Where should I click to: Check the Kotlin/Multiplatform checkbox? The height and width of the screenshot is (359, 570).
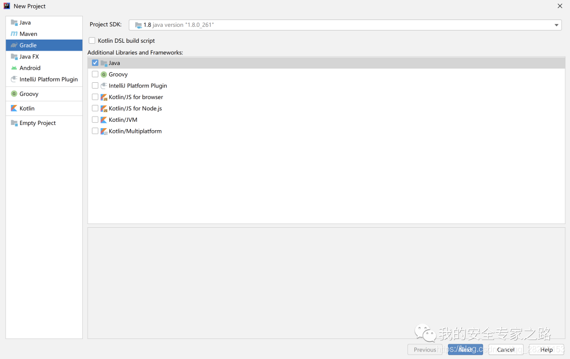point(95,131)
